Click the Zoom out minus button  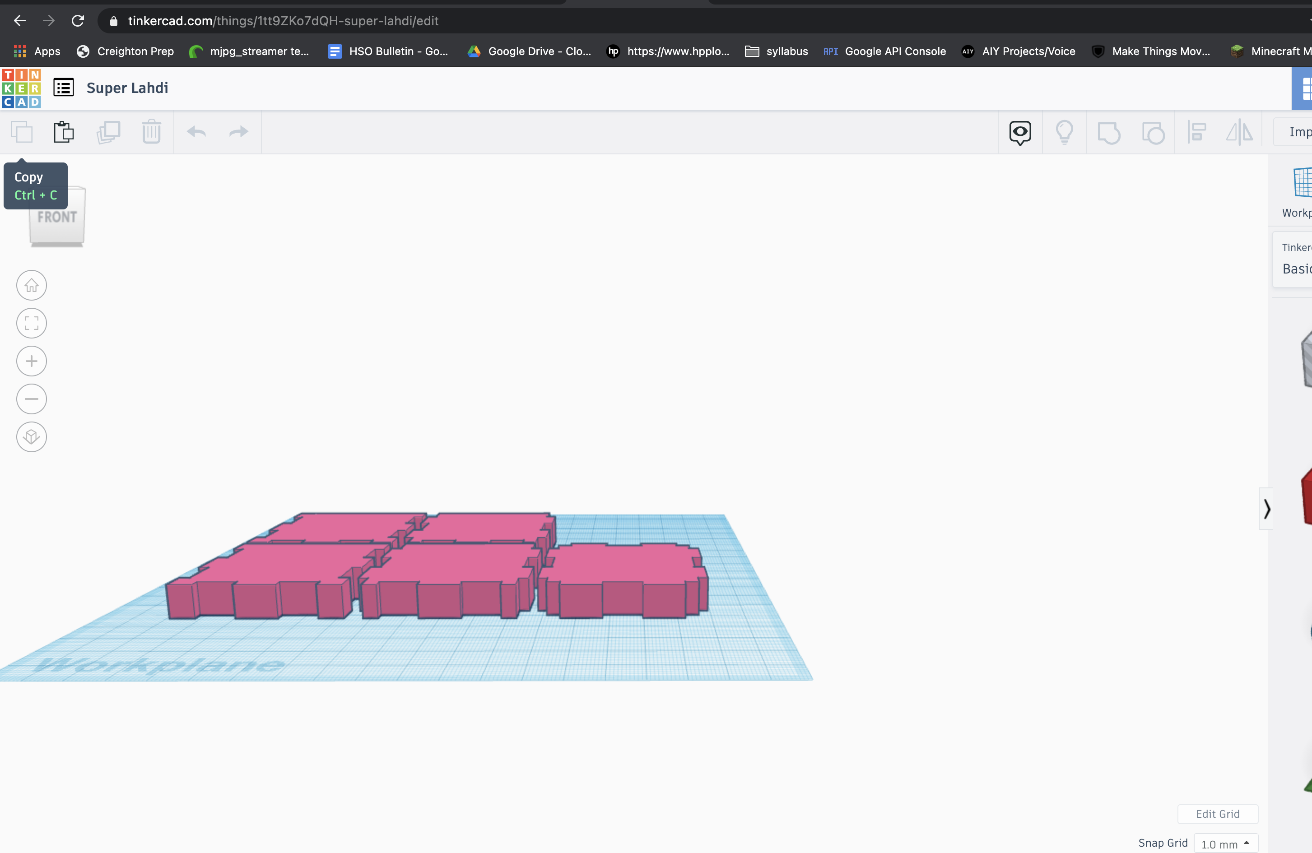pyautogui.click(x=32, y=399)
